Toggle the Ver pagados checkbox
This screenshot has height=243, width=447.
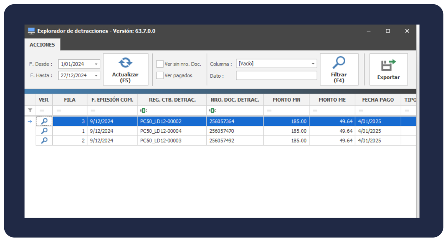pyautogui.click(x=160, y=76)
